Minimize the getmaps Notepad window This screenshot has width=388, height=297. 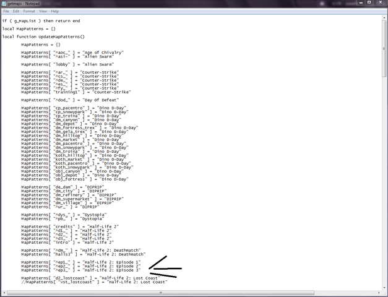point(361,2)
